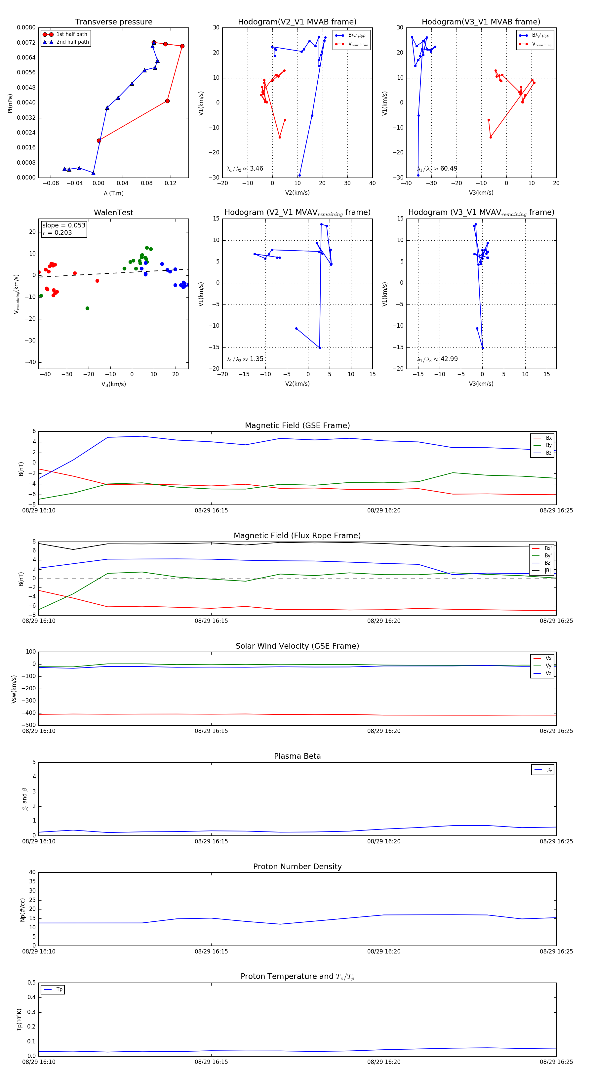Click '08/29 16:20' tick under Plasma Beta plot
The width and height of the screenshot is (595, 1091).
tap(384, 841)
